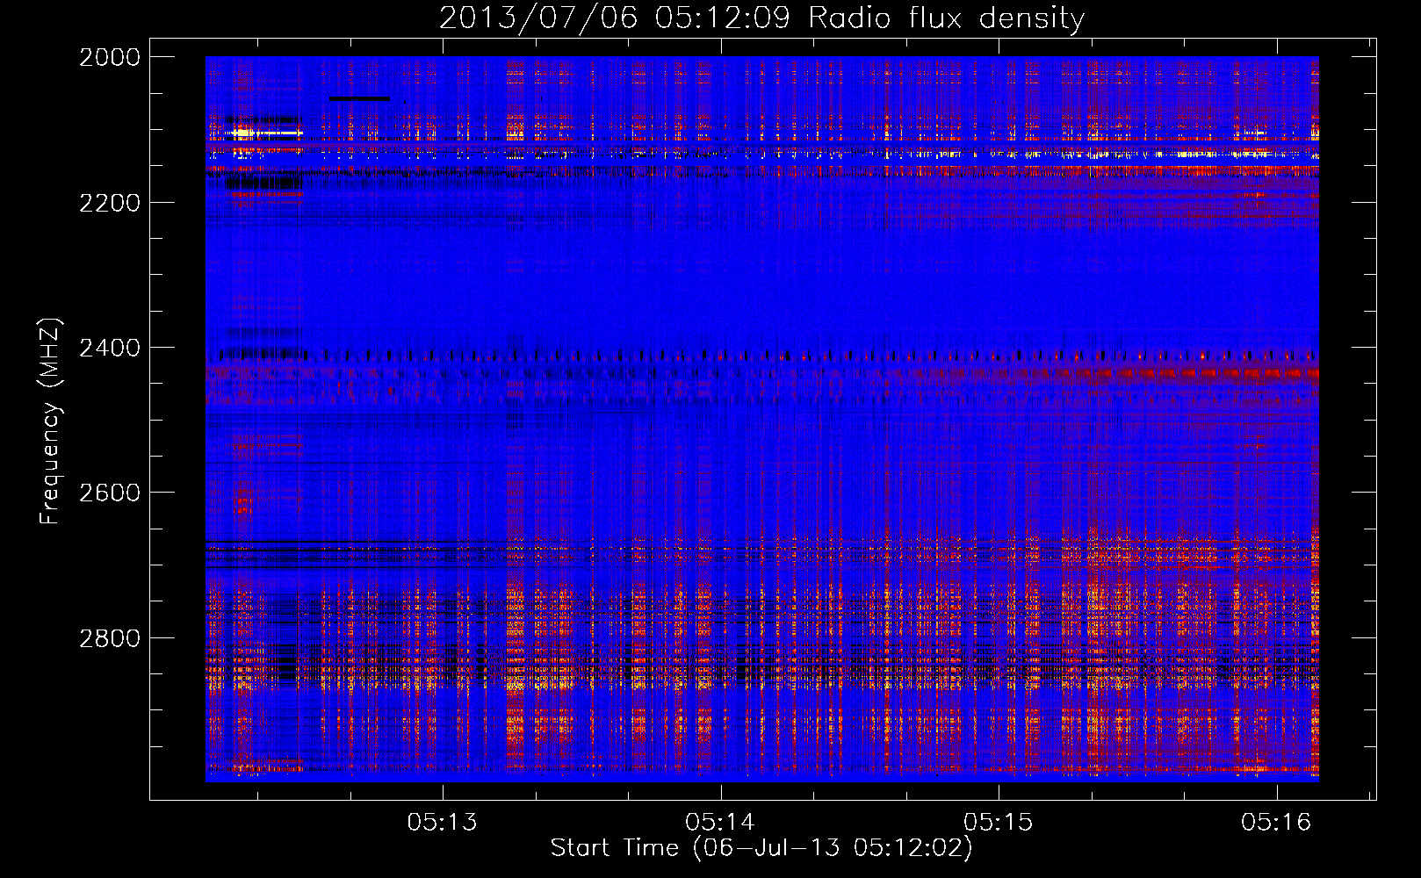Viewport: 1421px width, 878px height.
Task: Select the 2000 frequency tick label
Action: click(x=109, y=57)
